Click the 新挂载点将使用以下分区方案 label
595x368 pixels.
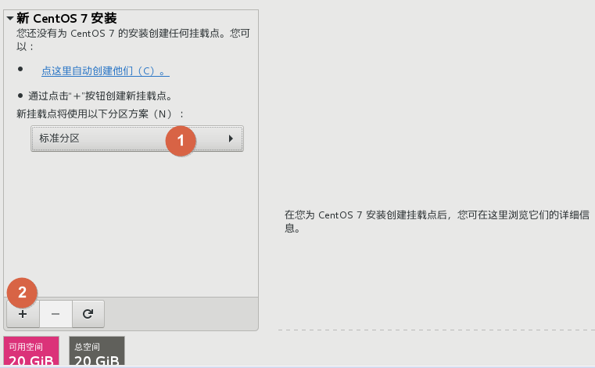(100, 114)
